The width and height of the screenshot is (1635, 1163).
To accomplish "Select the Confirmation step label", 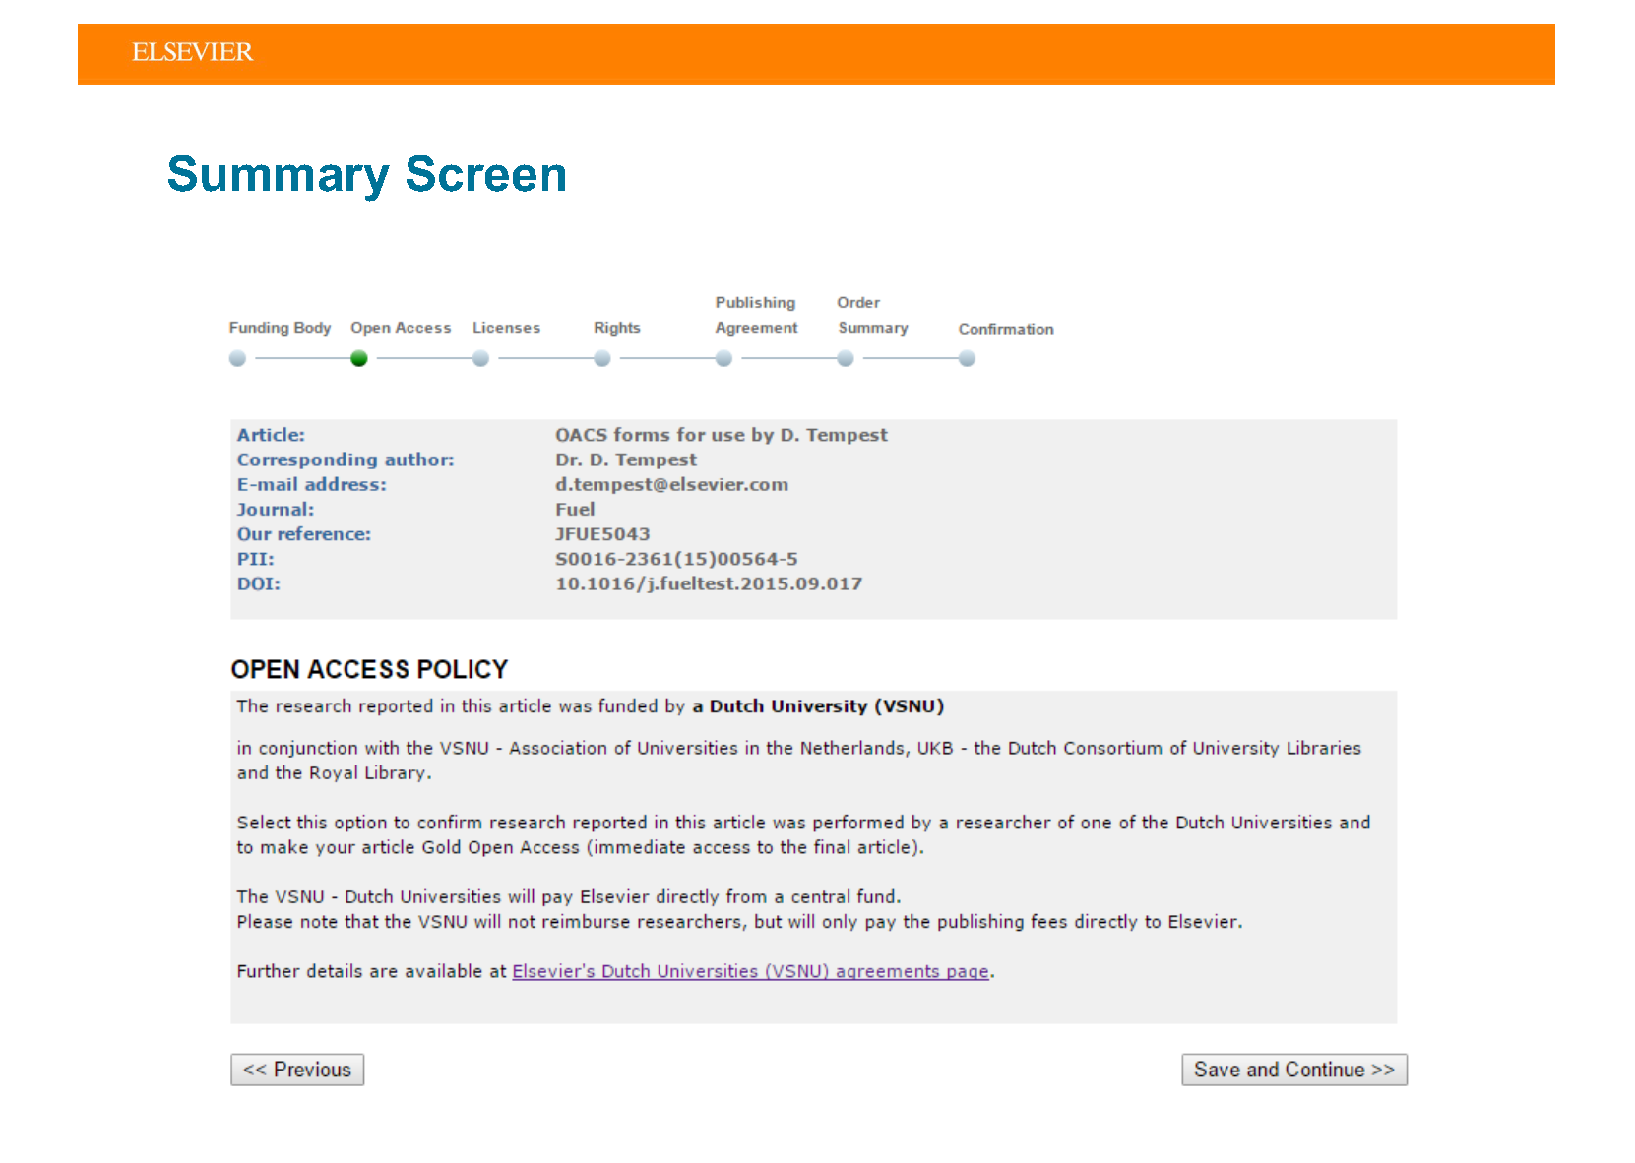I will click(x=1006, y=329).
